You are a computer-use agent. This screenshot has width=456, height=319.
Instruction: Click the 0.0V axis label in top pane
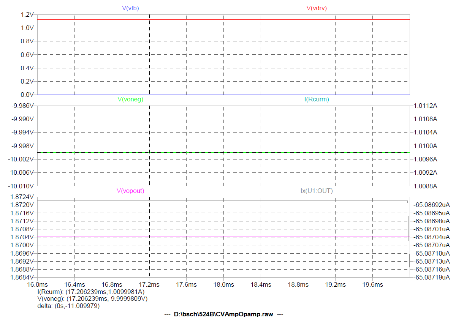coord(28,94)
